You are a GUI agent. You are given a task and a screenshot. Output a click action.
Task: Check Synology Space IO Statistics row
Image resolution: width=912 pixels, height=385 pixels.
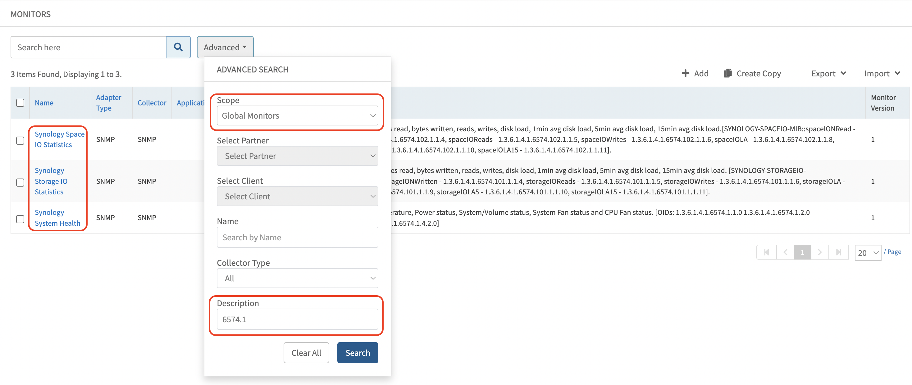click(x=20, y=140)
